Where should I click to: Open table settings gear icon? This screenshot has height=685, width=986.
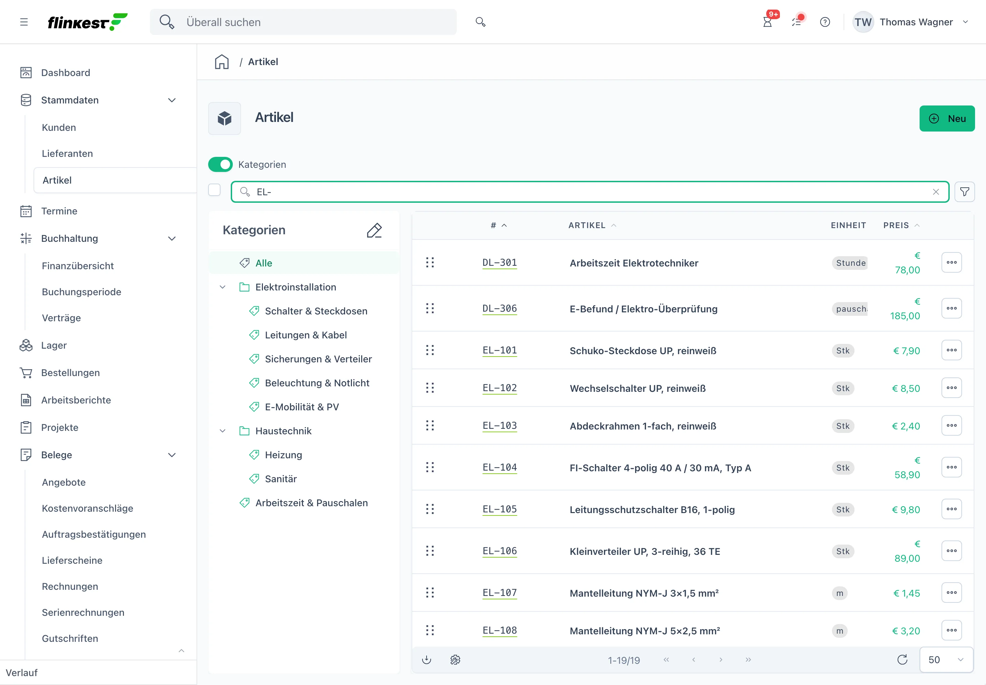pos(455,660)
